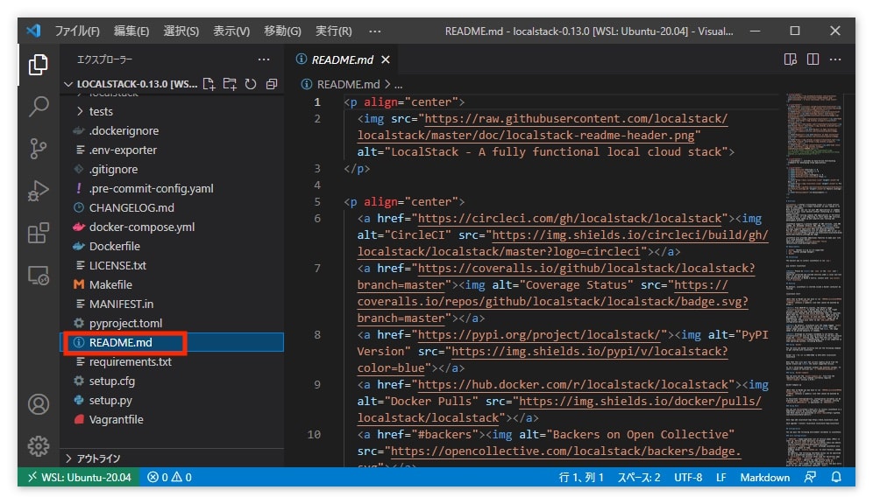The width and height of the screenshot is (873, 504).
Task: Open Markdown preview to the side
Action: 790,59
